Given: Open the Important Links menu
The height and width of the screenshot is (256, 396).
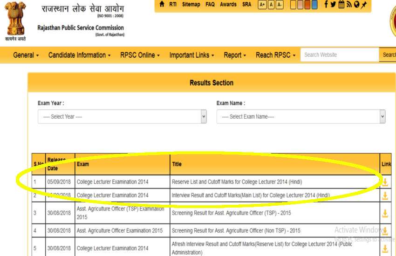Looking at the screenshot, I should pyautogui.click(x=191, y=55).
